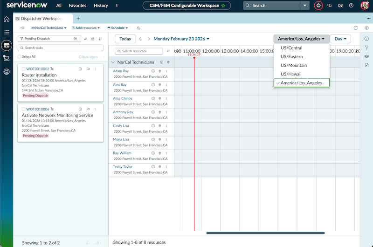The height and width of the screenshot is (247, 373).
Task: Open more options for WOT0010002
Action: pyautogui.click(x=96, y=69)
